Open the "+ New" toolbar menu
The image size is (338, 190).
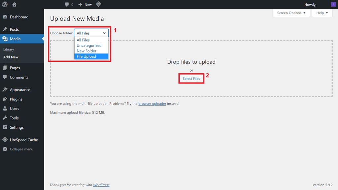84,4
